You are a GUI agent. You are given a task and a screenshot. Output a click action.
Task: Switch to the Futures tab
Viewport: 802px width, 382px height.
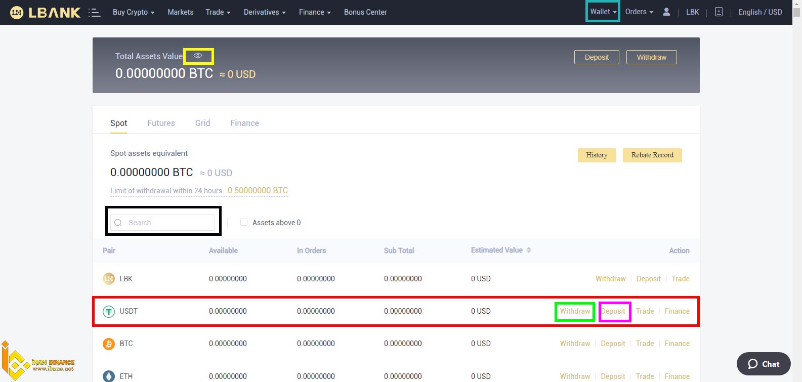[161, 123]
